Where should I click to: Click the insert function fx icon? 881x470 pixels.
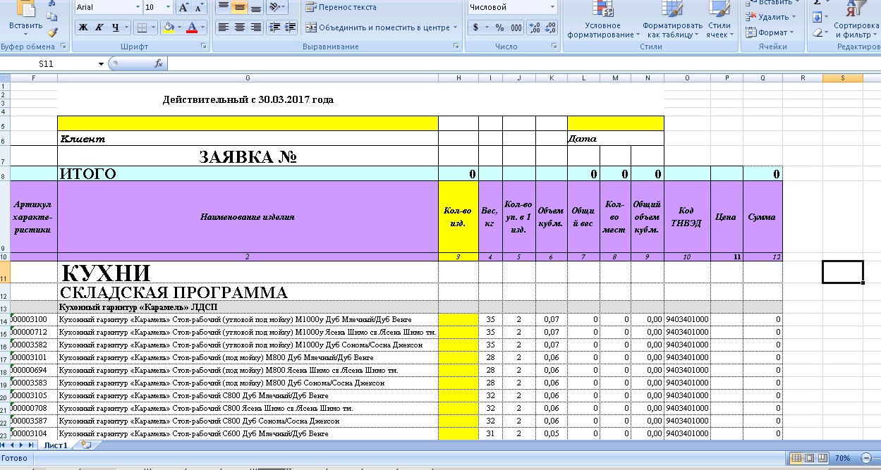[x=159, y=63]
